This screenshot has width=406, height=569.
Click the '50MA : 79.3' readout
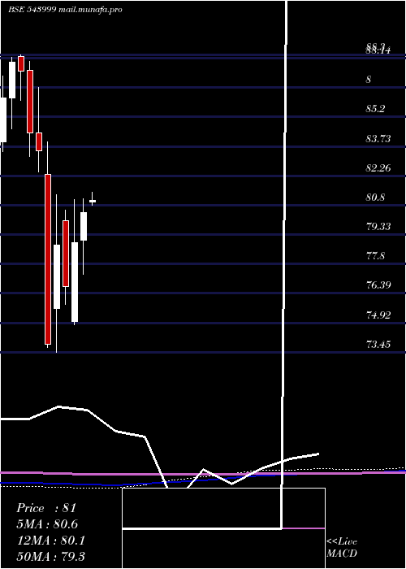click(51, 556)
